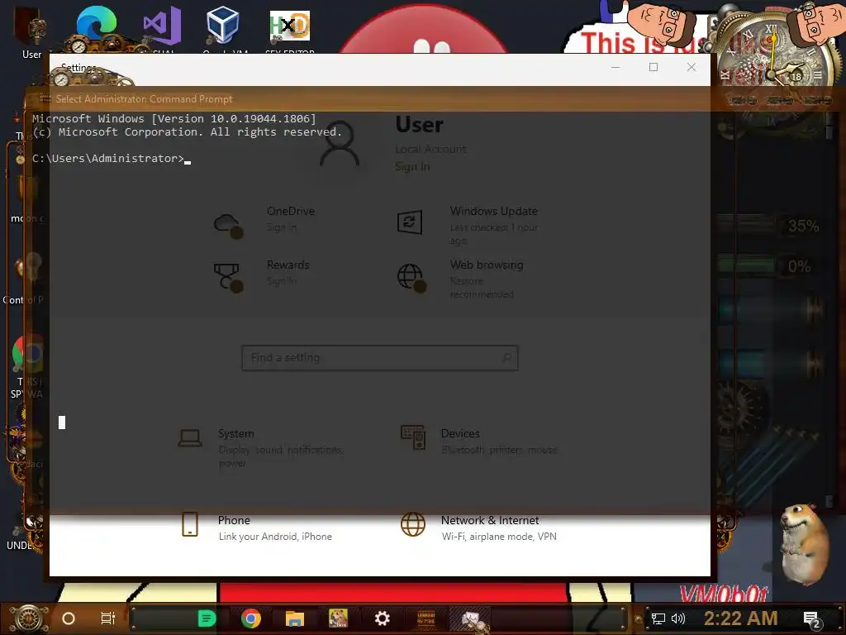Click the Cortana circle icon on taskbar

(x=69, y=618)
